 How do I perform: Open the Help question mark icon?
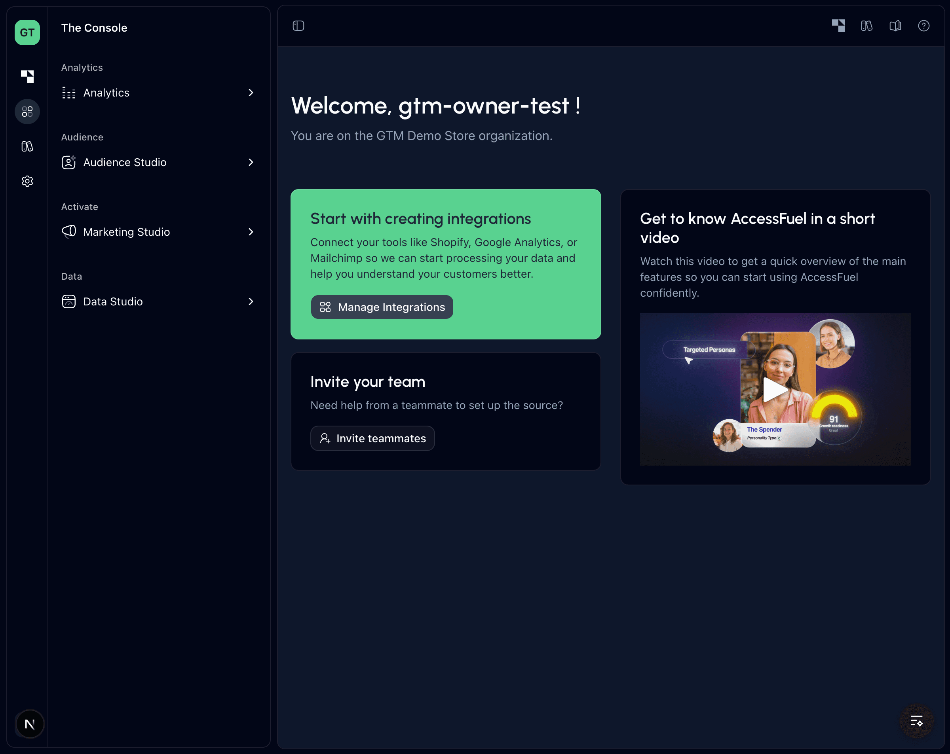[x=924, y=26]
